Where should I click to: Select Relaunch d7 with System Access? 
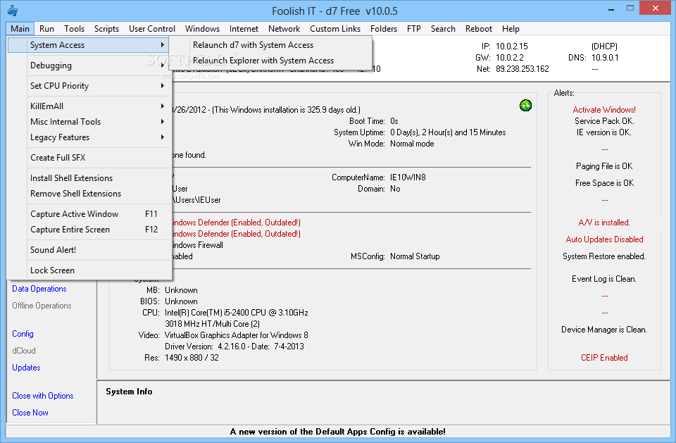(270, 45)
